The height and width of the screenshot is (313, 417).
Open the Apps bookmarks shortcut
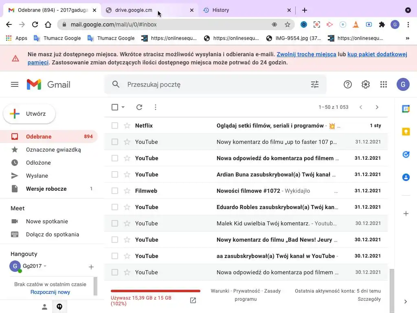pos(16,38)
